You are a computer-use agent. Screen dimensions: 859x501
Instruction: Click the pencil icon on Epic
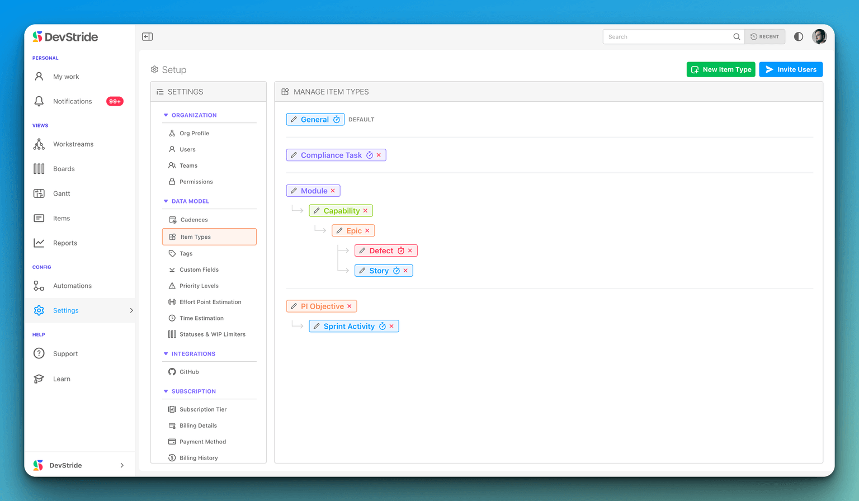tap(339, 231)
